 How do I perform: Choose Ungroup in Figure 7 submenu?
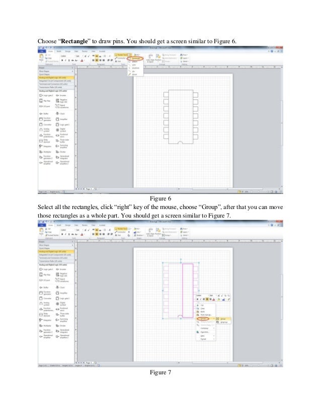click(x=224, y=322)
